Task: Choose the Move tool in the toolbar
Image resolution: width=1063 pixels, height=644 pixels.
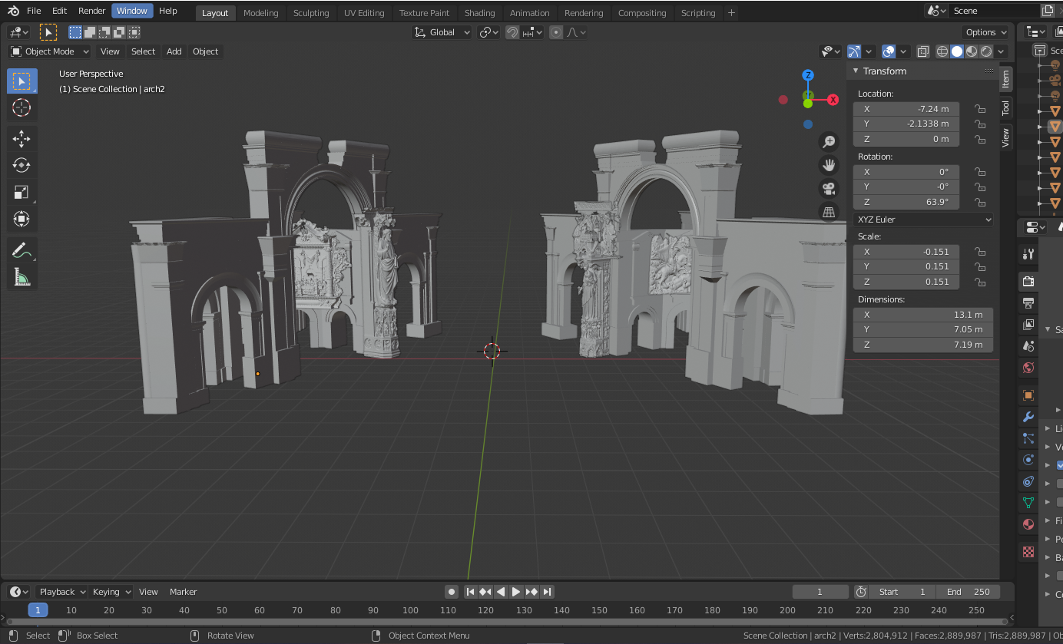Action: (22, 139)
